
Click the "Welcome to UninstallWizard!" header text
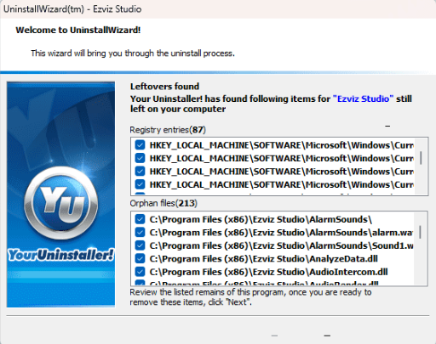(x=78, y=30)
